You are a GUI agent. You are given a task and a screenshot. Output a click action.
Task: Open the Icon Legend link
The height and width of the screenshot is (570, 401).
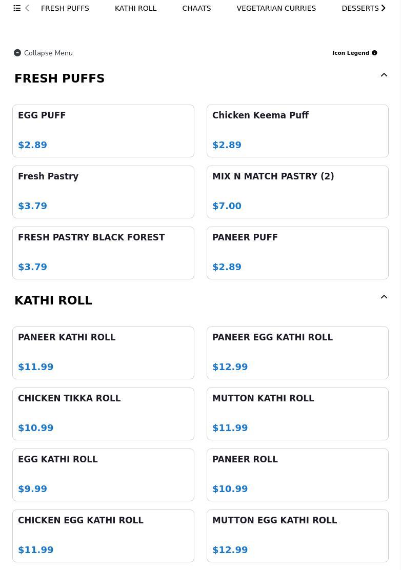tap(351, 53)
